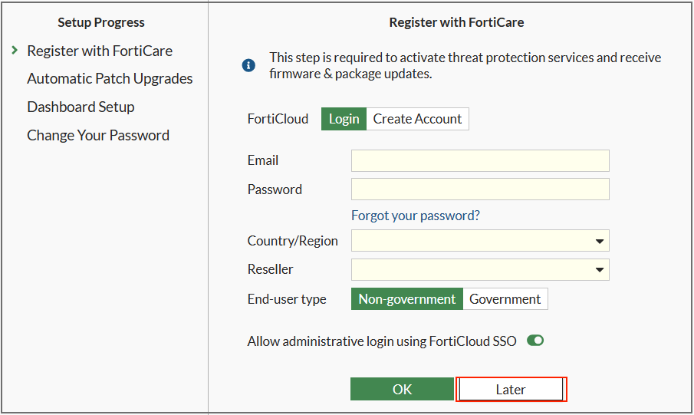
Task: Click in the Email field
Action: click(x=480, y=160)
